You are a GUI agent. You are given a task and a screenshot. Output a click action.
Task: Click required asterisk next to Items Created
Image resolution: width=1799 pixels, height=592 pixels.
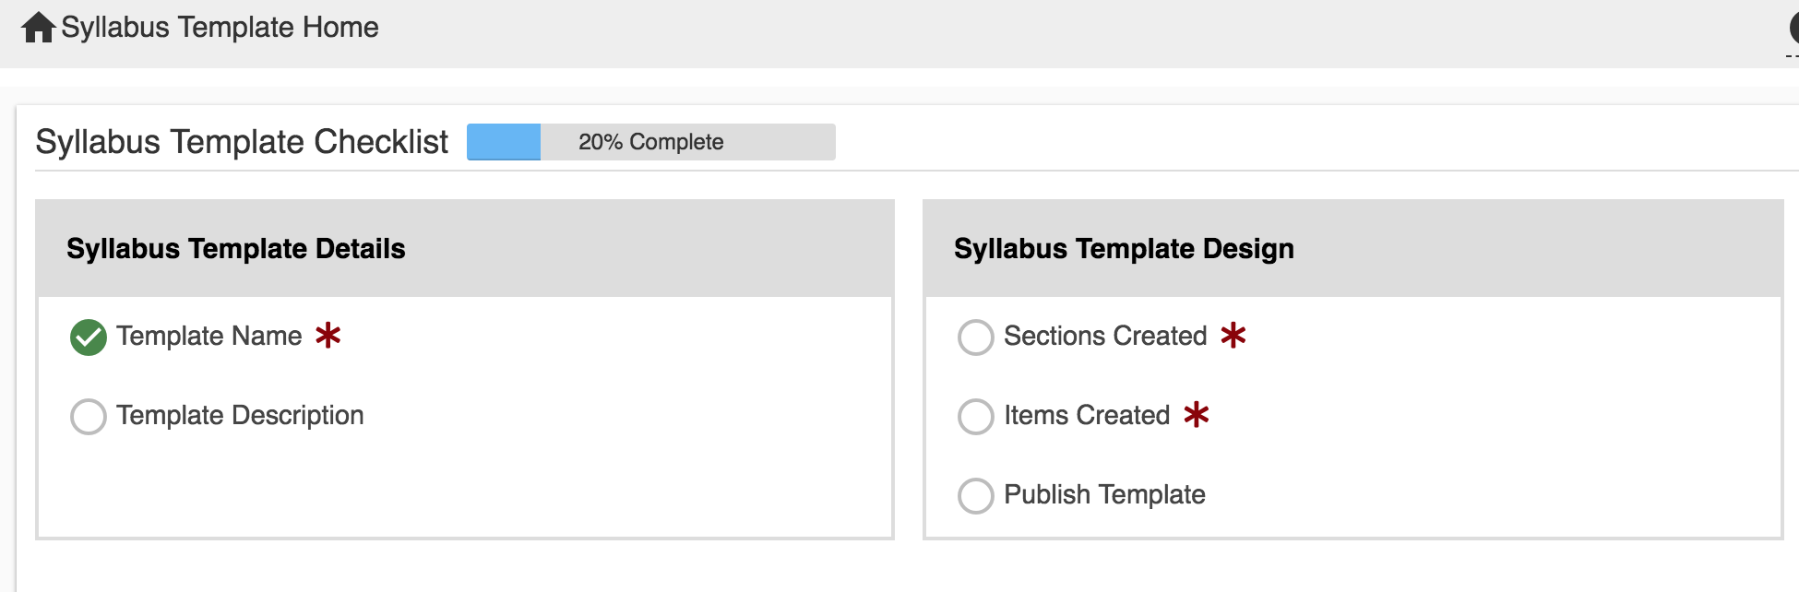coord(1197,414)
